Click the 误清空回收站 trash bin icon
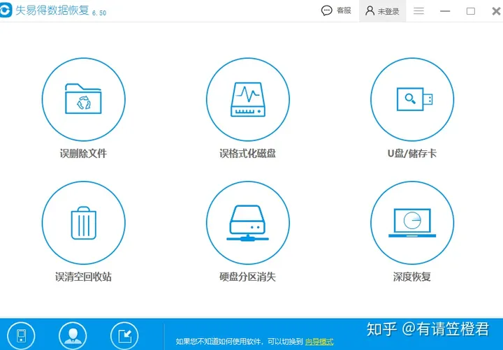 tap(83, 223)
